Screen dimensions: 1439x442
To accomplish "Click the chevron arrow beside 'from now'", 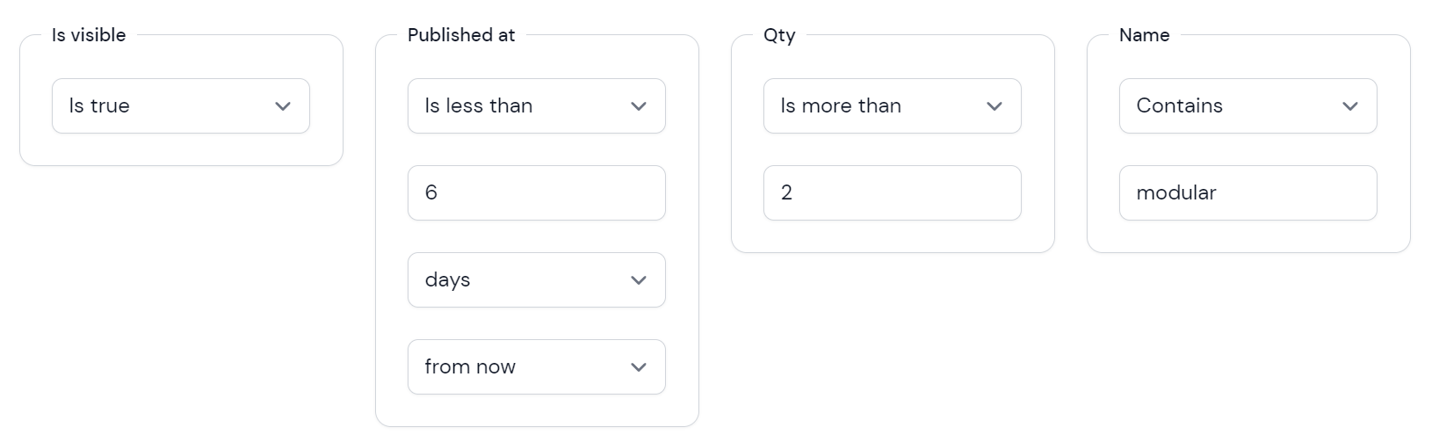I will click(x=639, y=367).
